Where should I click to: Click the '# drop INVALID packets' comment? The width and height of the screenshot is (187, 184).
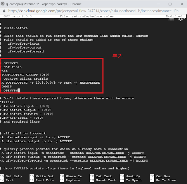pyautogui.click(x=65, y=169)
